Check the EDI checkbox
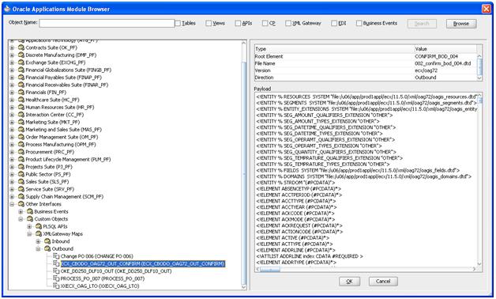 pos(334,23)
